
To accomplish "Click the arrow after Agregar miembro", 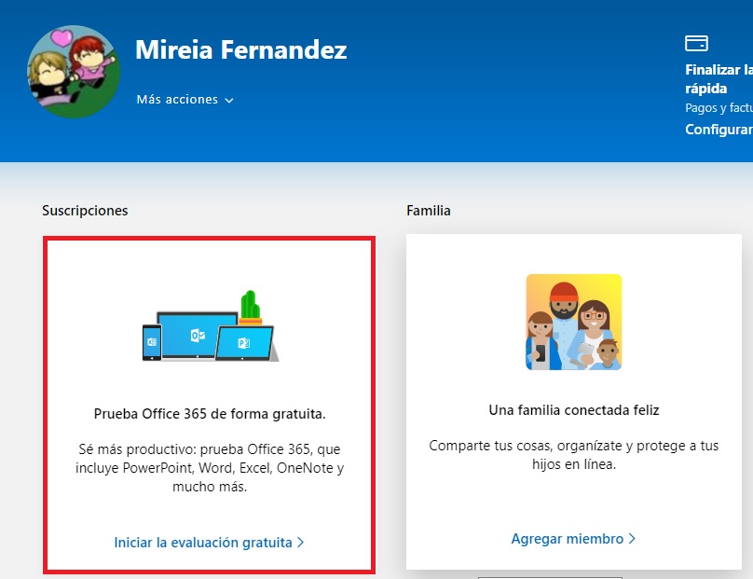I will coord(632,539).
